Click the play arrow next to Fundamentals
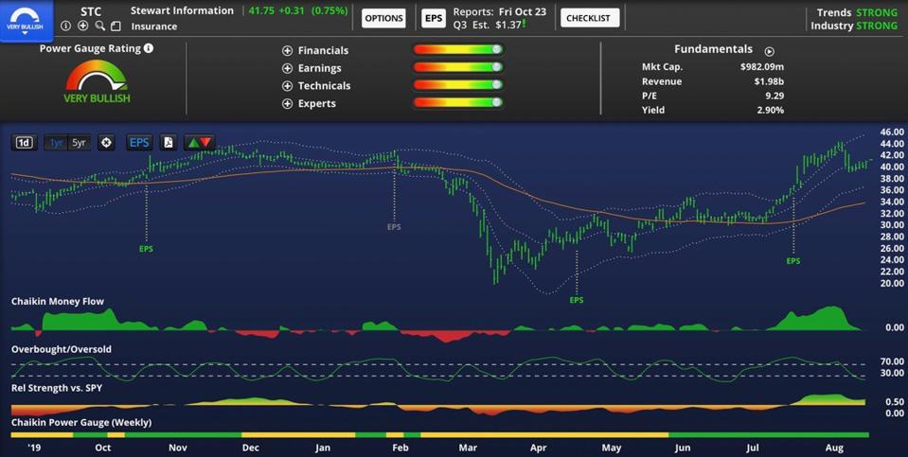The height and width of the screenshot is (457, 908). click(x=769, y=51)
